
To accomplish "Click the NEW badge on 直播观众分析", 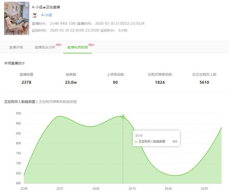I will pos(59,45).
